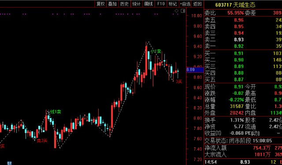Click the 标记 mark button

coord(173,4)
